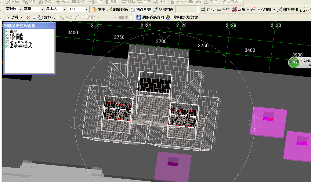Toggle the 构件列表 component list

[141, 9]
